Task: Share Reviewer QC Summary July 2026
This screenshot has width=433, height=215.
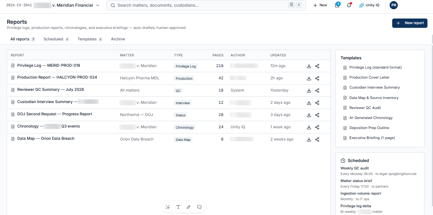Action: point(317,90)
